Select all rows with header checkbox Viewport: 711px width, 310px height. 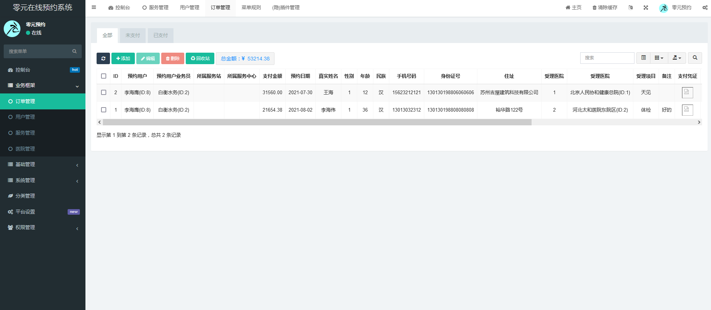pyautogui.click(x=104, y=76)
